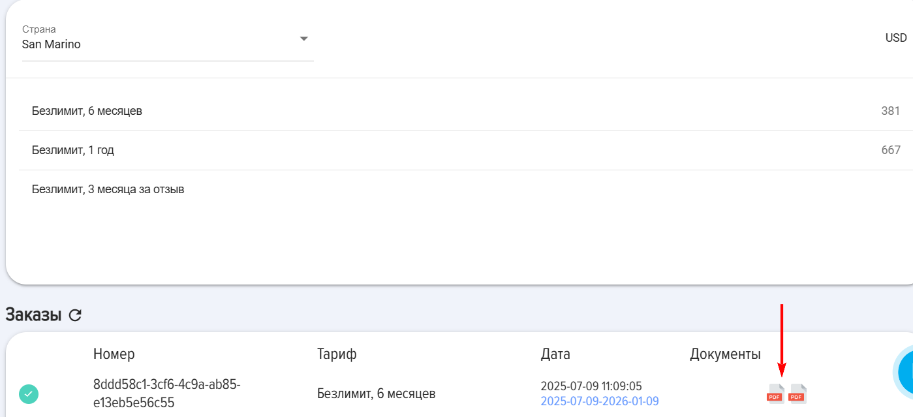Click the Тариф column header
This screenshot has width=913, height=417.
337,354
